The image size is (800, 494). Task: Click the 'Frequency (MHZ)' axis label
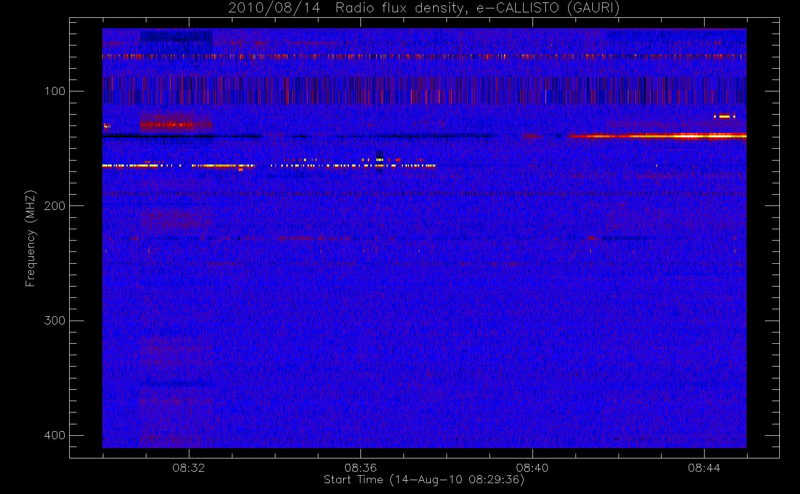pos(31,238)
